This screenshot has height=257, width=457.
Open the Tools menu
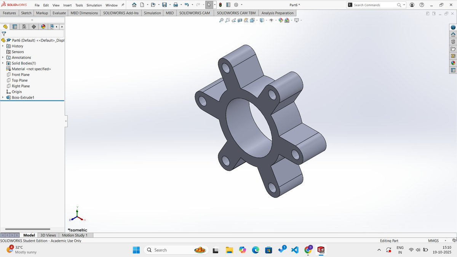tap(79, 5)
